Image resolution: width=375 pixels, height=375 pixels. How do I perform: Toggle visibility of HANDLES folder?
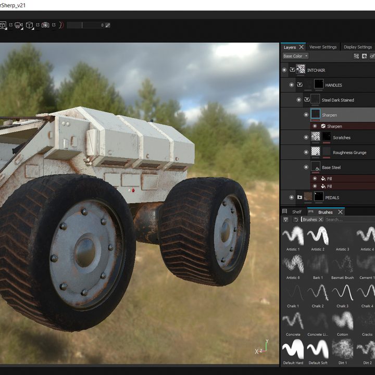(291, 85)
